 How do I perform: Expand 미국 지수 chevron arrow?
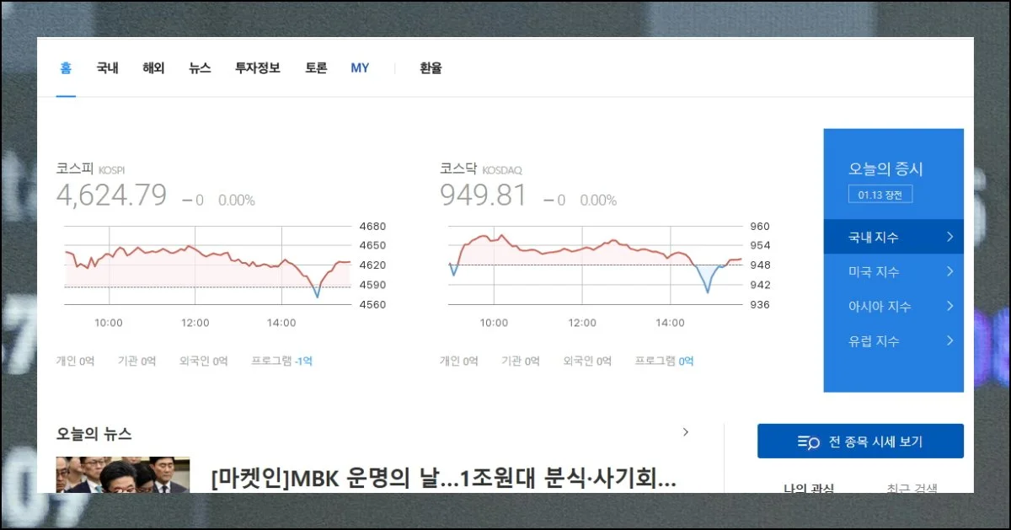(x=949, y=271)
